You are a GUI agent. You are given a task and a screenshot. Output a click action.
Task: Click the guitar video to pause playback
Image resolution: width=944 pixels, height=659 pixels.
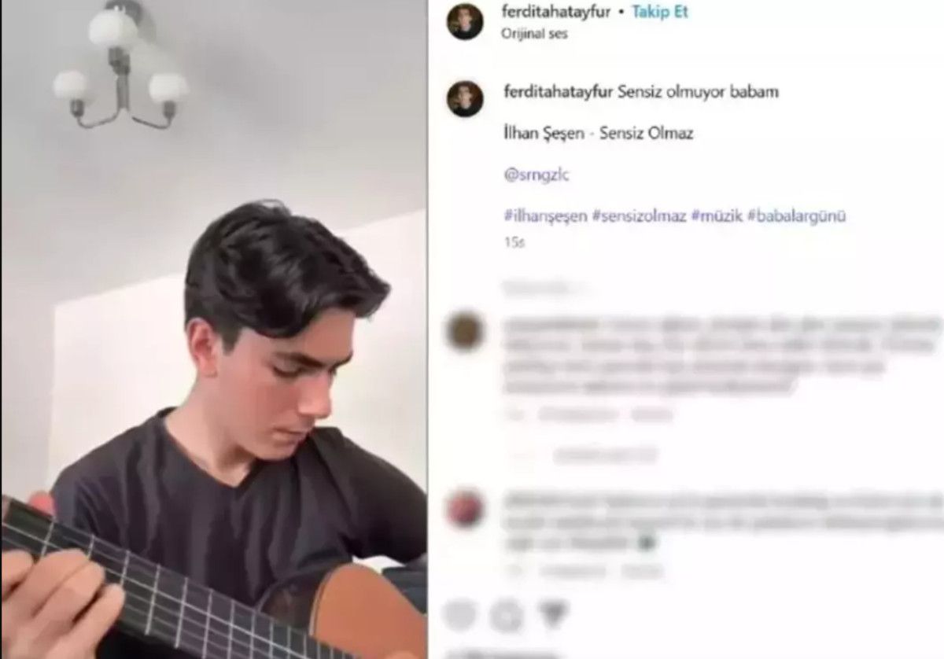click(215, 329)
